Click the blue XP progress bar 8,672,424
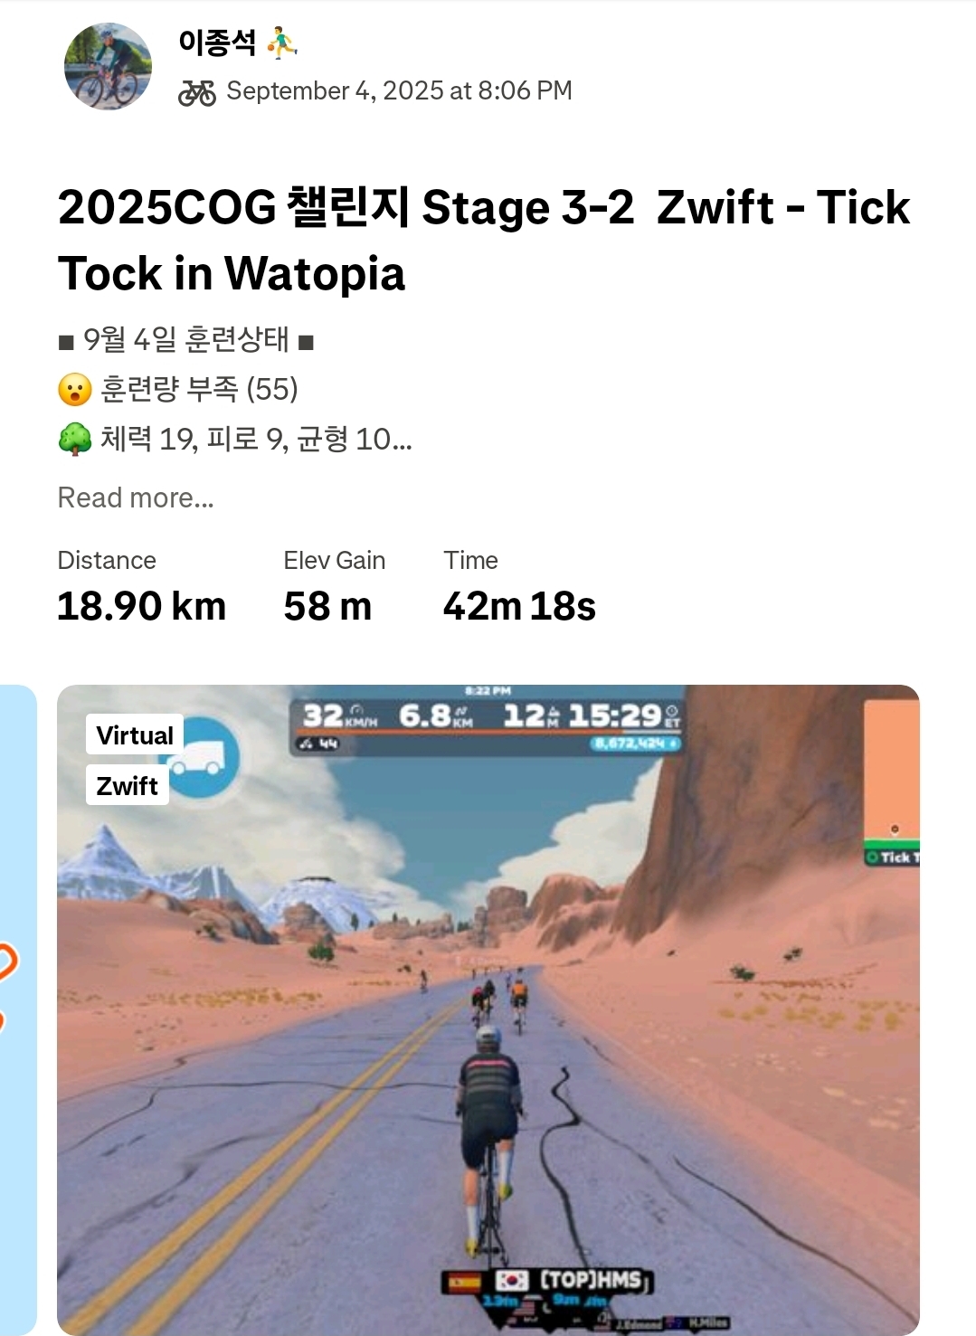976x1336 pixels. (x=636, y=744)
